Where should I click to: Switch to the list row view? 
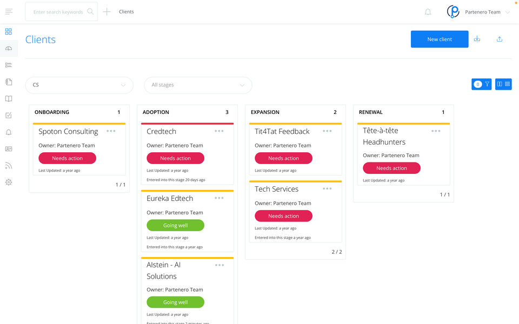(507, 84)
